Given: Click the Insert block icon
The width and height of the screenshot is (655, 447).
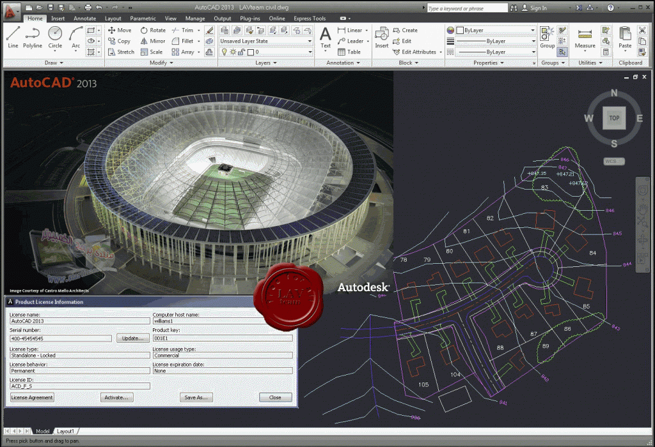Looking at the screenshot, I should pyautogui.click(x=382, y=37).
